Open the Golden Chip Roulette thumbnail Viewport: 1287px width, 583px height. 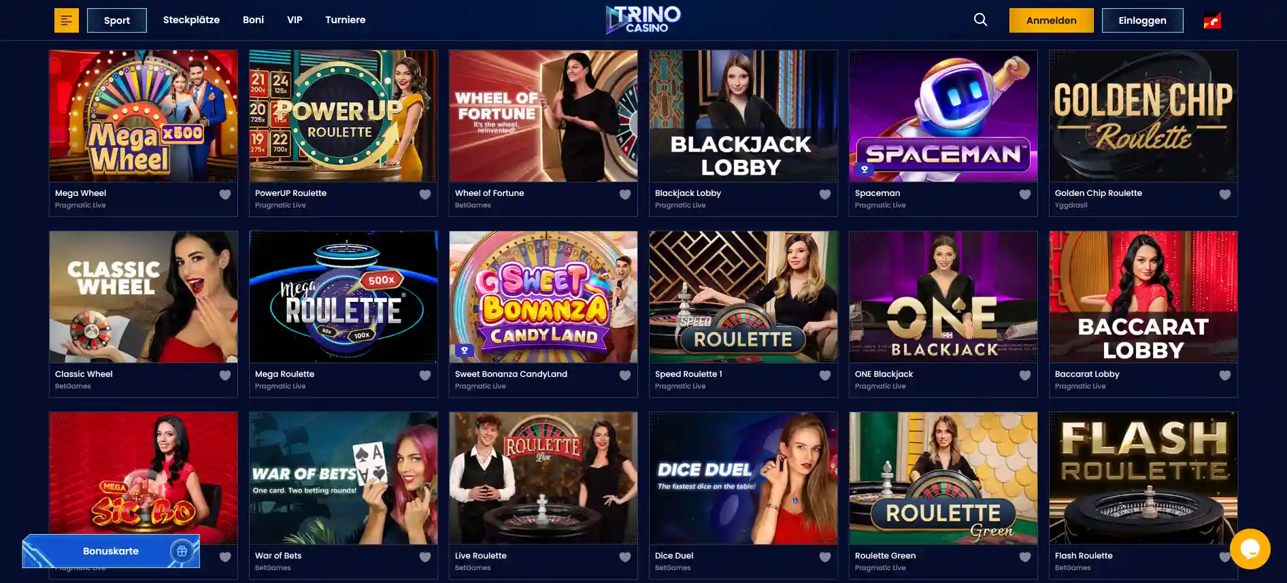point(1143,116)
